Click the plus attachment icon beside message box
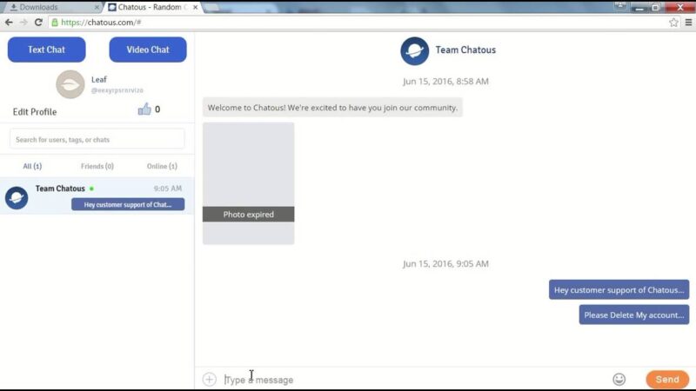 click(x=209, y=379)
